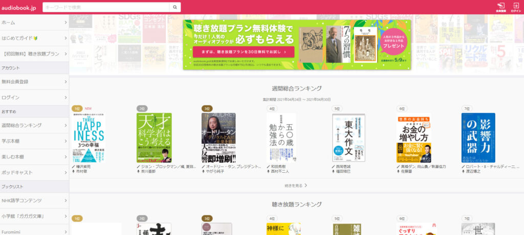Open the オードリー・タン book cover
The height and width of the screenshot is (235, 524).
click(x=219, y=137)
